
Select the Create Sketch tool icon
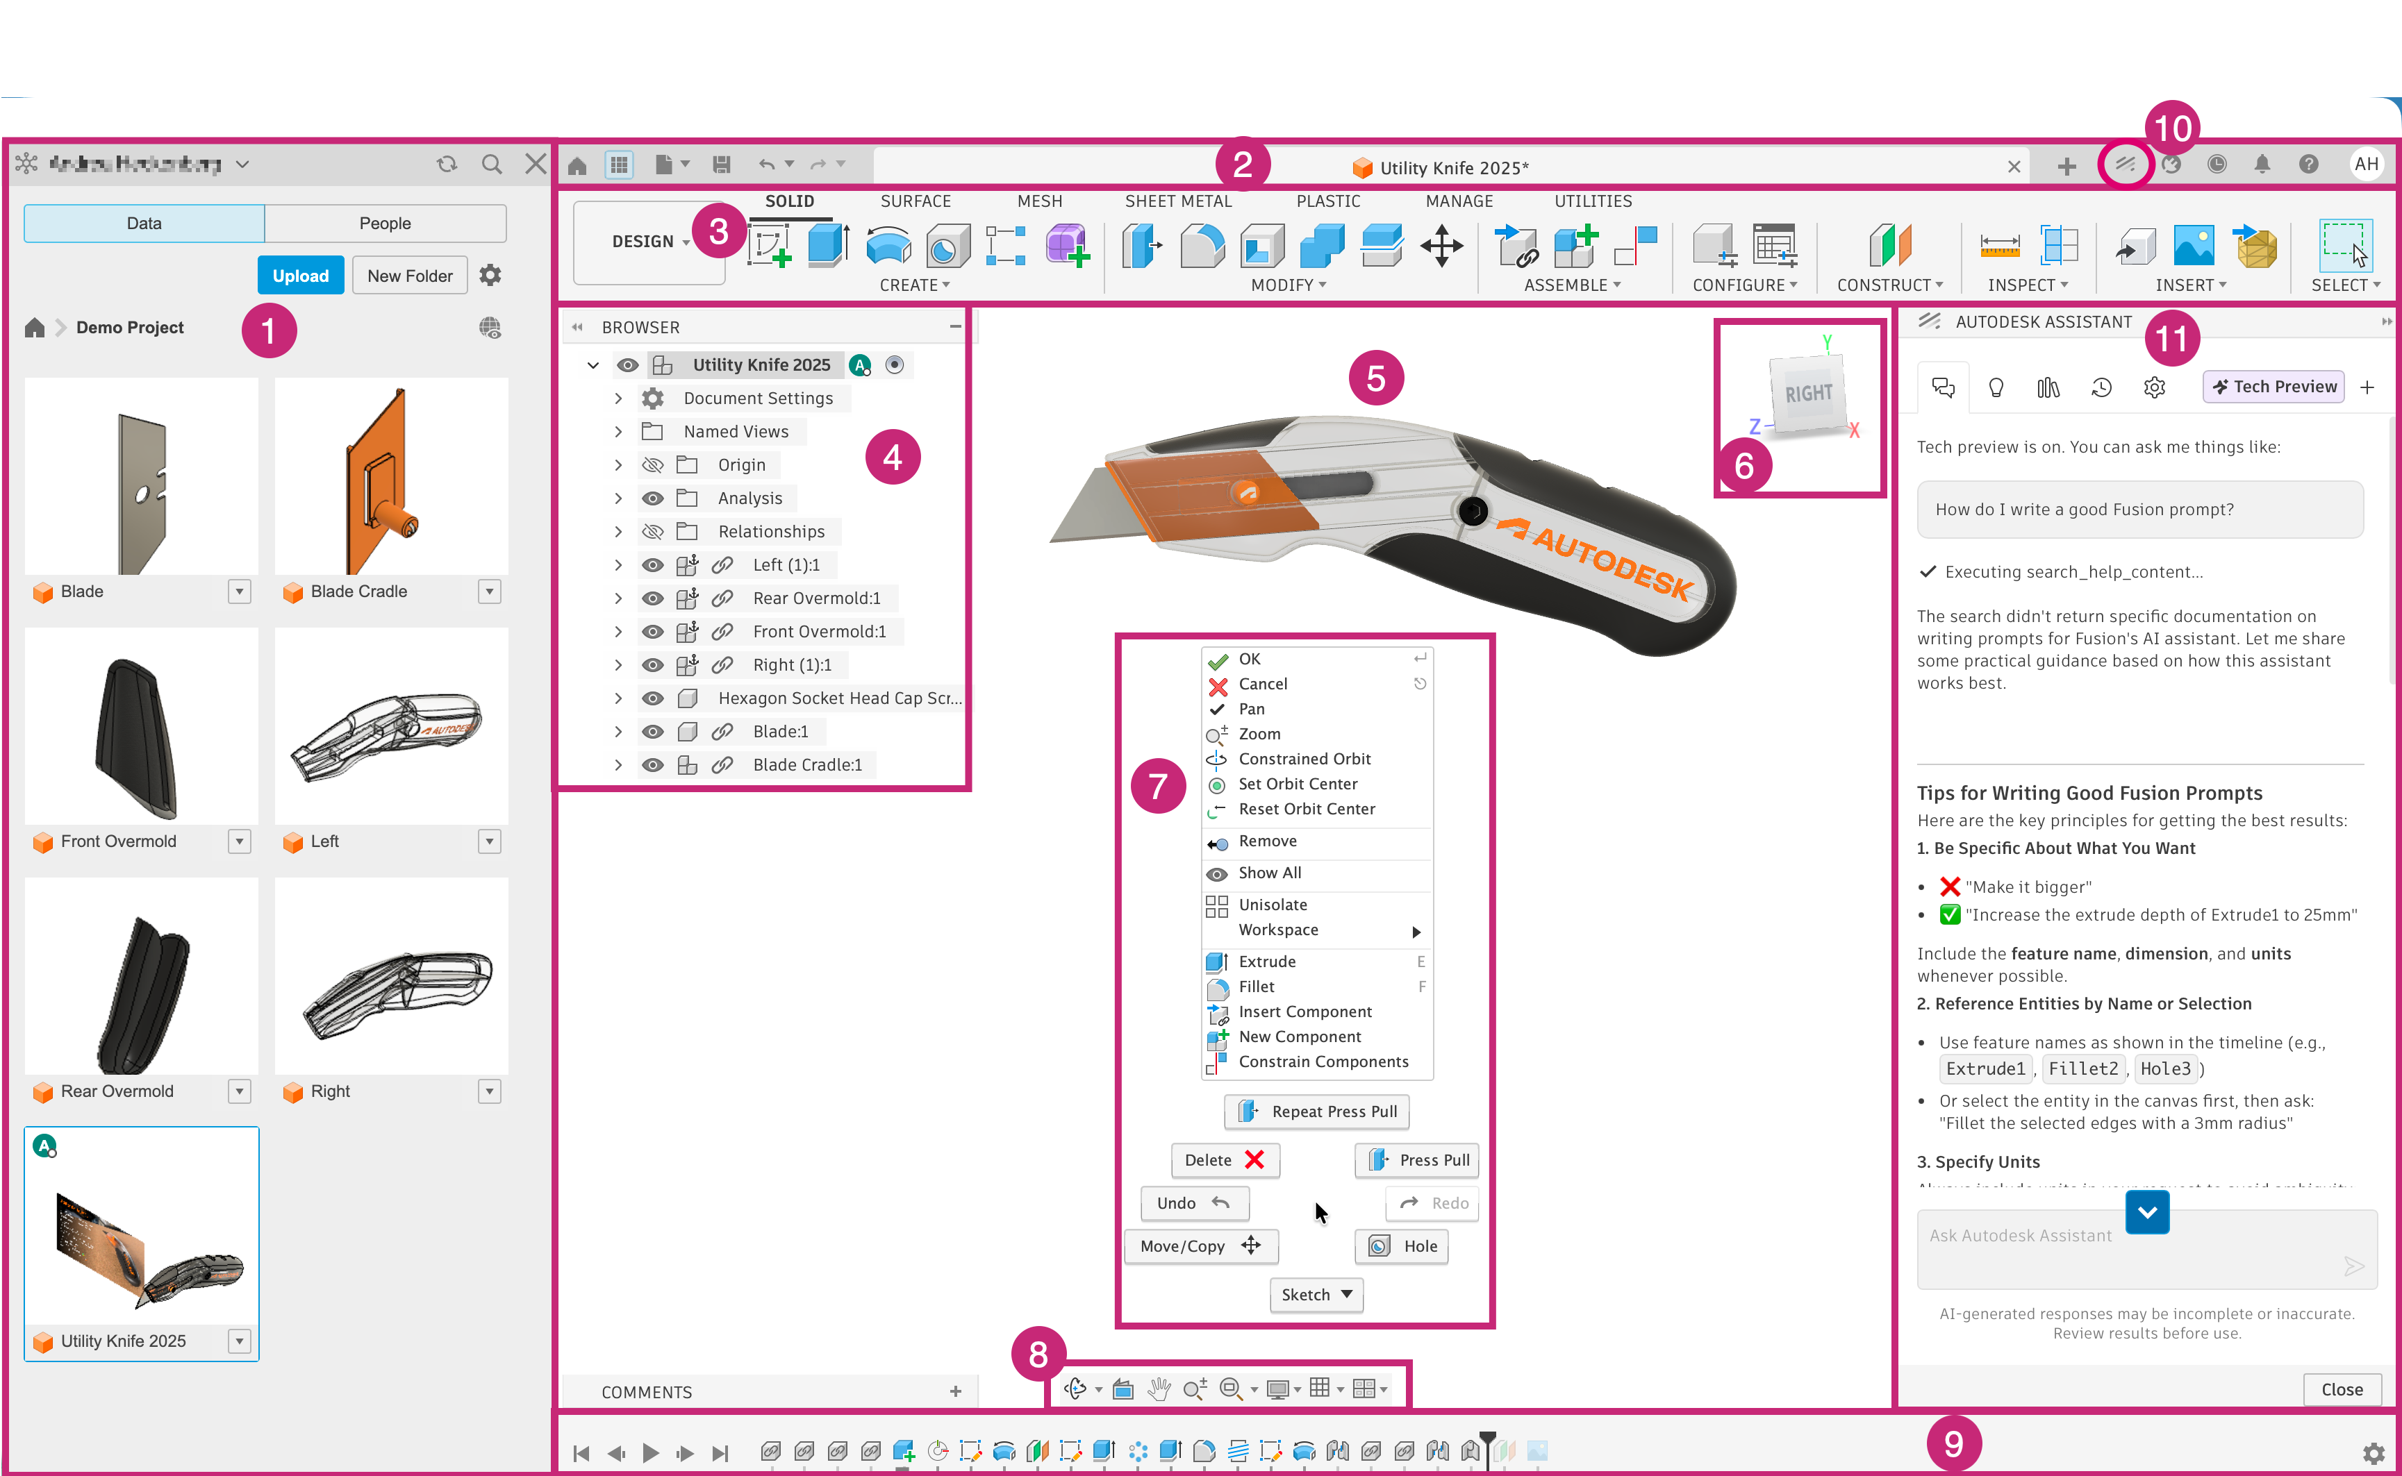pos(770,244)
